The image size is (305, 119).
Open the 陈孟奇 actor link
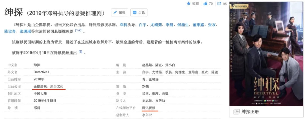[10, 31]
